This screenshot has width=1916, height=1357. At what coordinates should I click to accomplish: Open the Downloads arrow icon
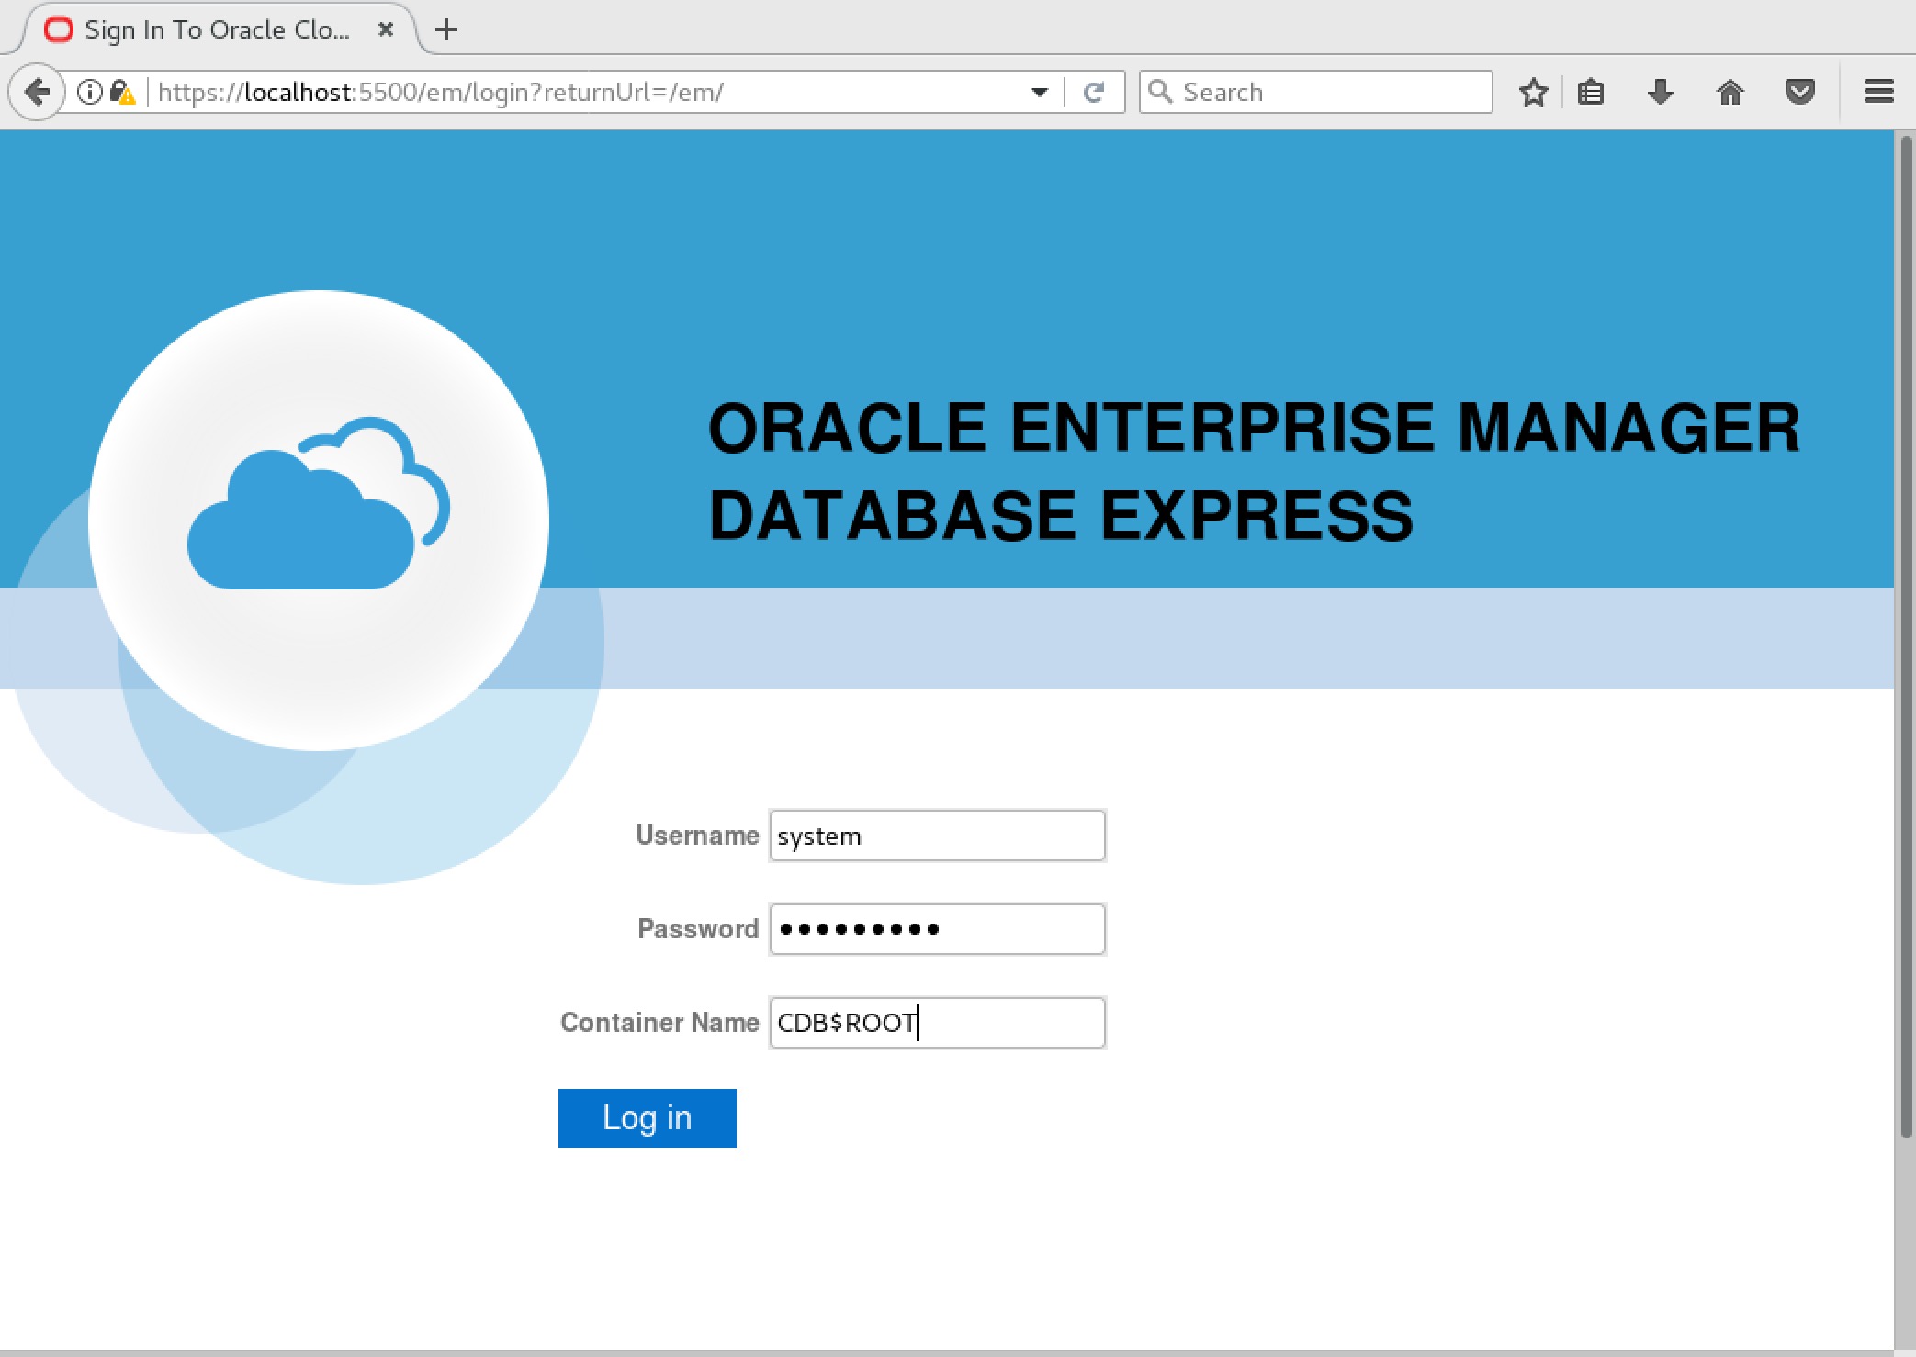coord(1660,92)
